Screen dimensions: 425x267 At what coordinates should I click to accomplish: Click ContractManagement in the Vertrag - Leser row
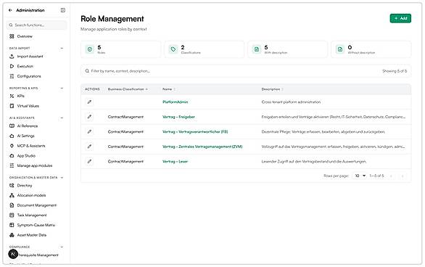[x=125, y=161]
